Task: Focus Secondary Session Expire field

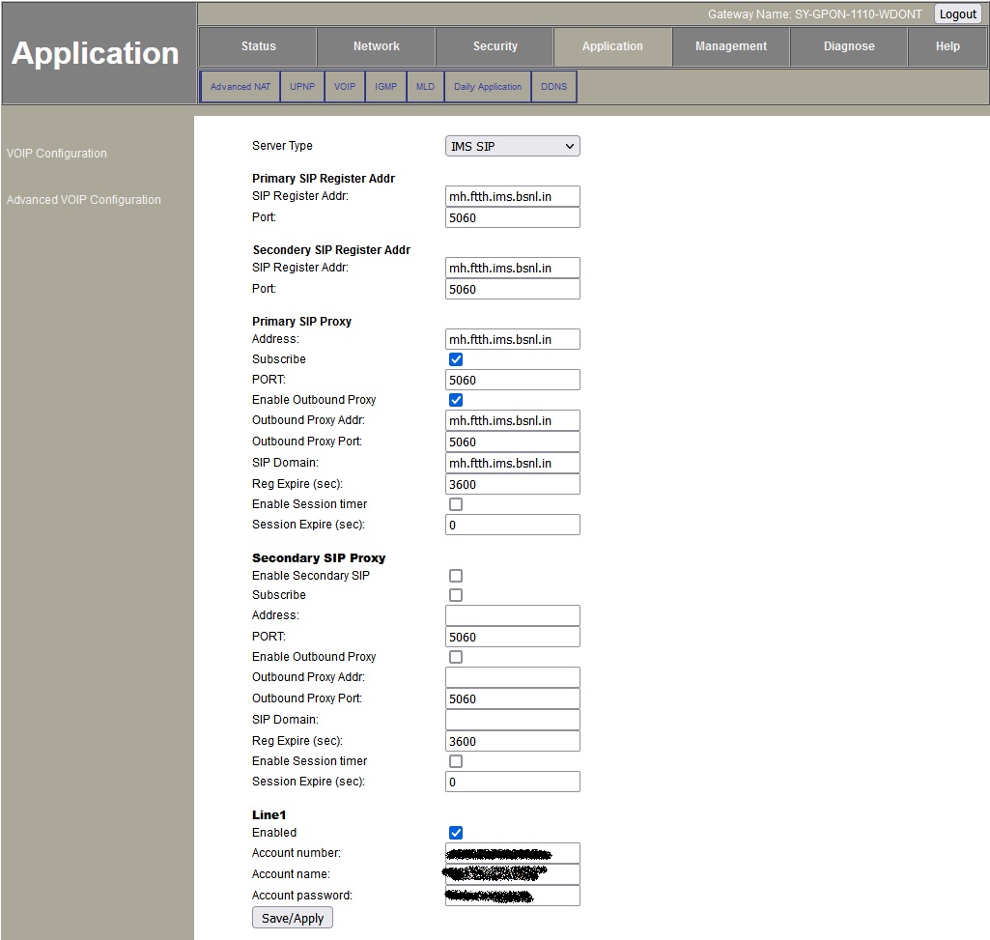Action: click(512, 783)
